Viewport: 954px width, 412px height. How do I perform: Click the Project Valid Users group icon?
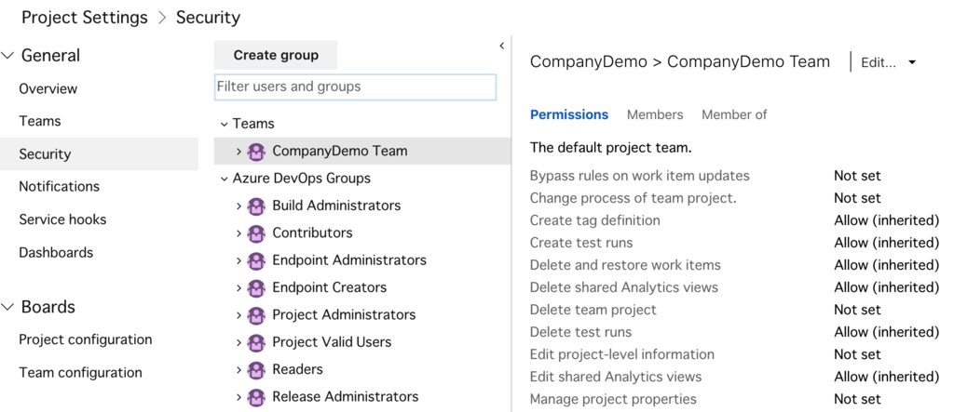(256, 343)
